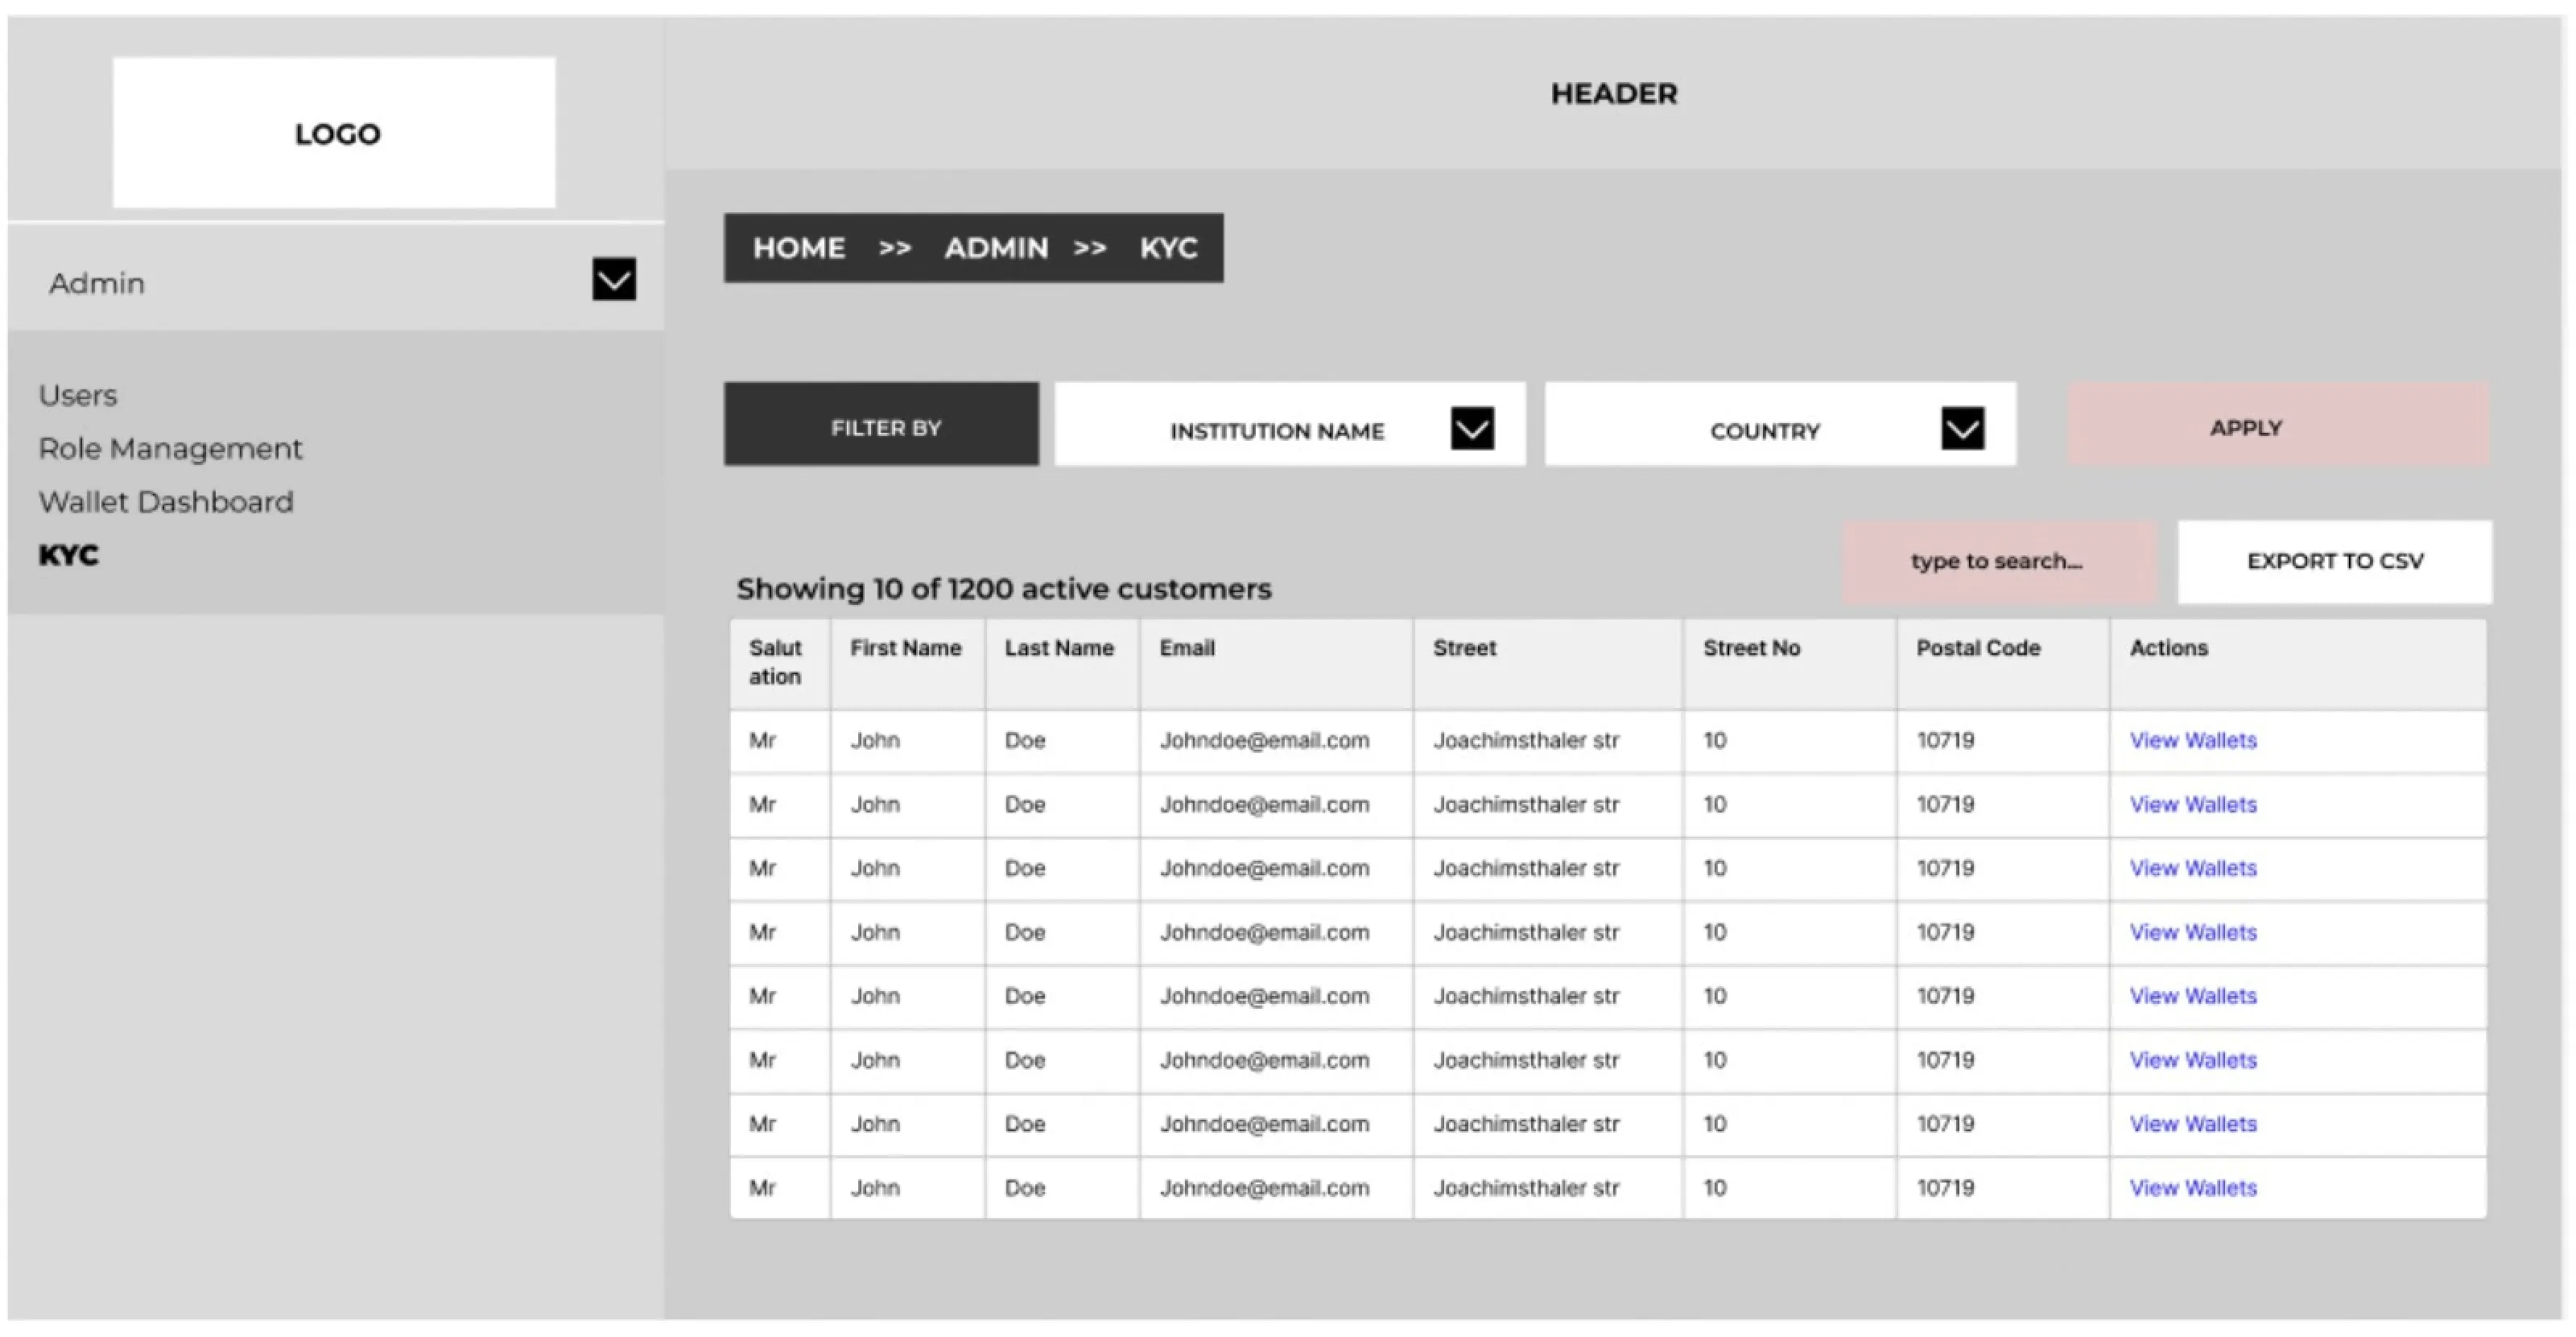The image size is (2576, 1337).
Task: Click the Postal Code column header
Action: (x=1977, y=648)
